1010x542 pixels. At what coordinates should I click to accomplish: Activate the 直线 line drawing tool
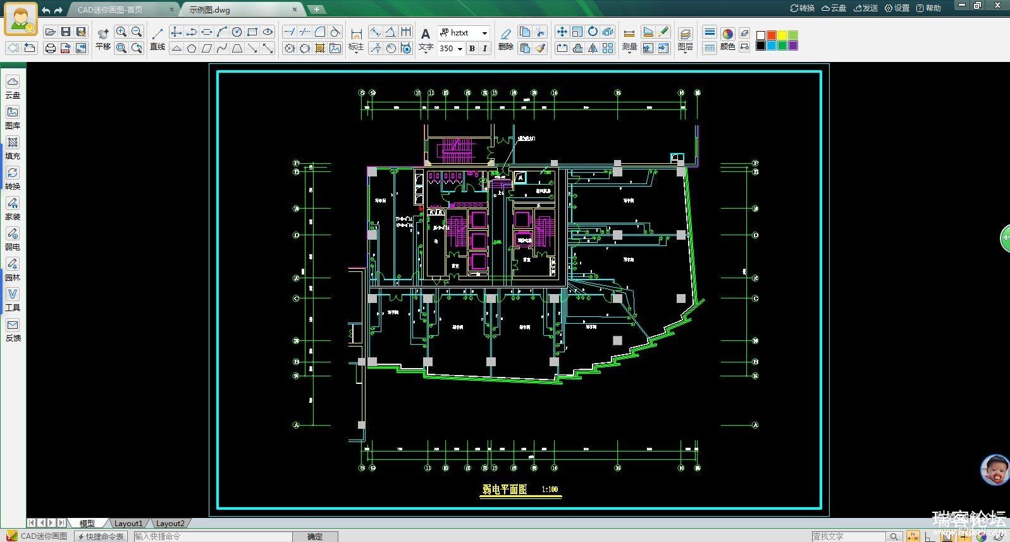pyautogui.click(x=157, y=39)
